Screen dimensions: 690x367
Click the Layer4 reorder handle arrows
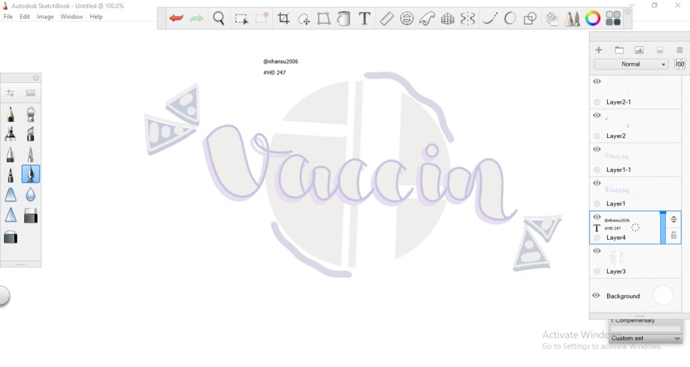(x=673, y=220)
